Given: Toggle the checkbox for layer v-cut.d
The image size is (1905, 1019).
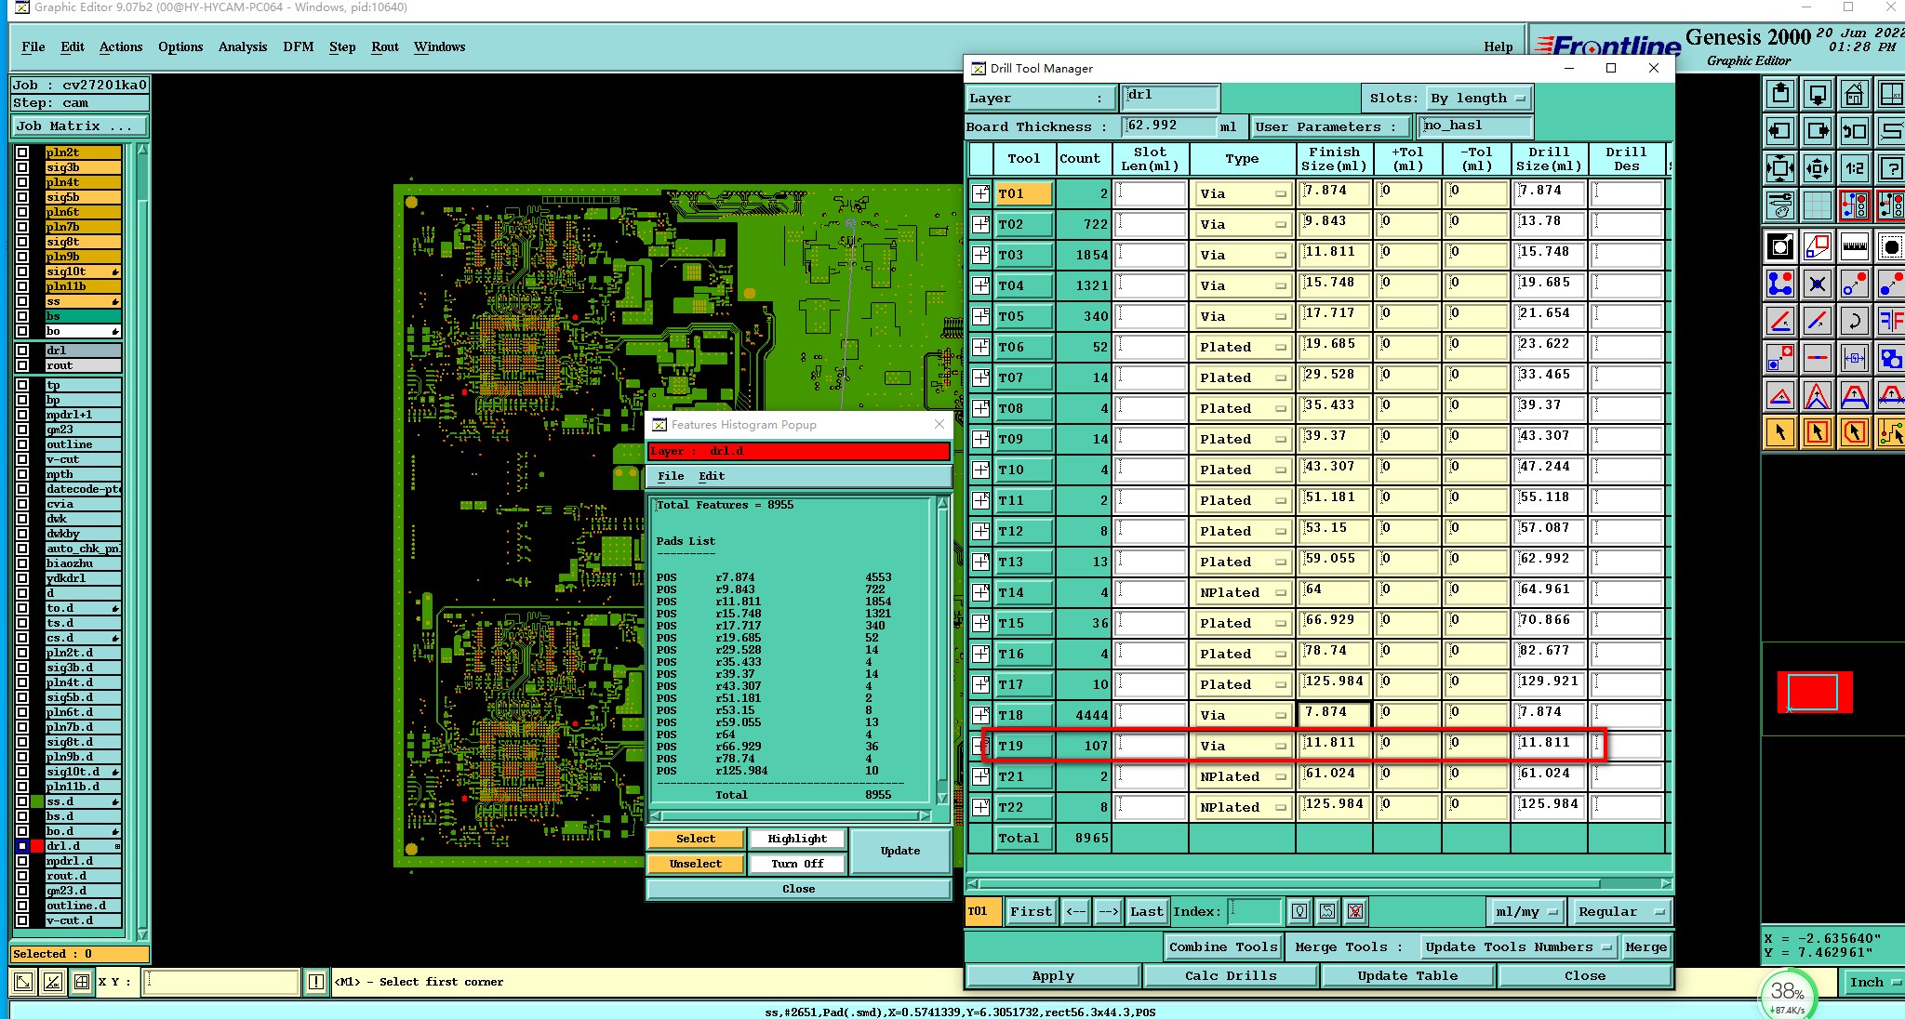Looking at the screenshot, I should pyautogui.click(x=22, y=920).
